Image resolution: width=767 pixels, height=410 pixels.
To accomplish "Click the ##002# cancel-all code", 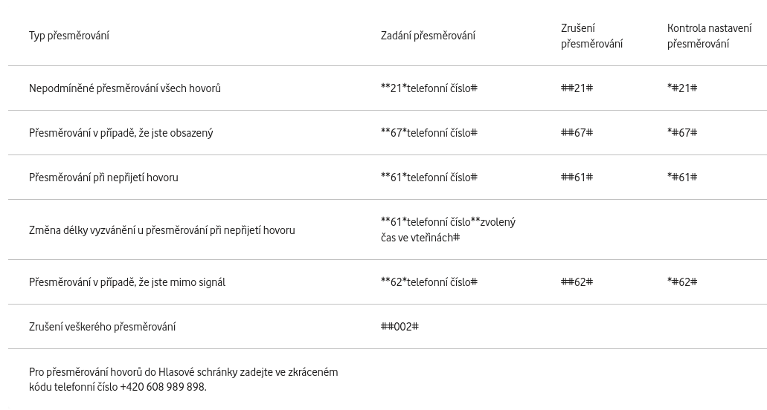I will 399,327.
